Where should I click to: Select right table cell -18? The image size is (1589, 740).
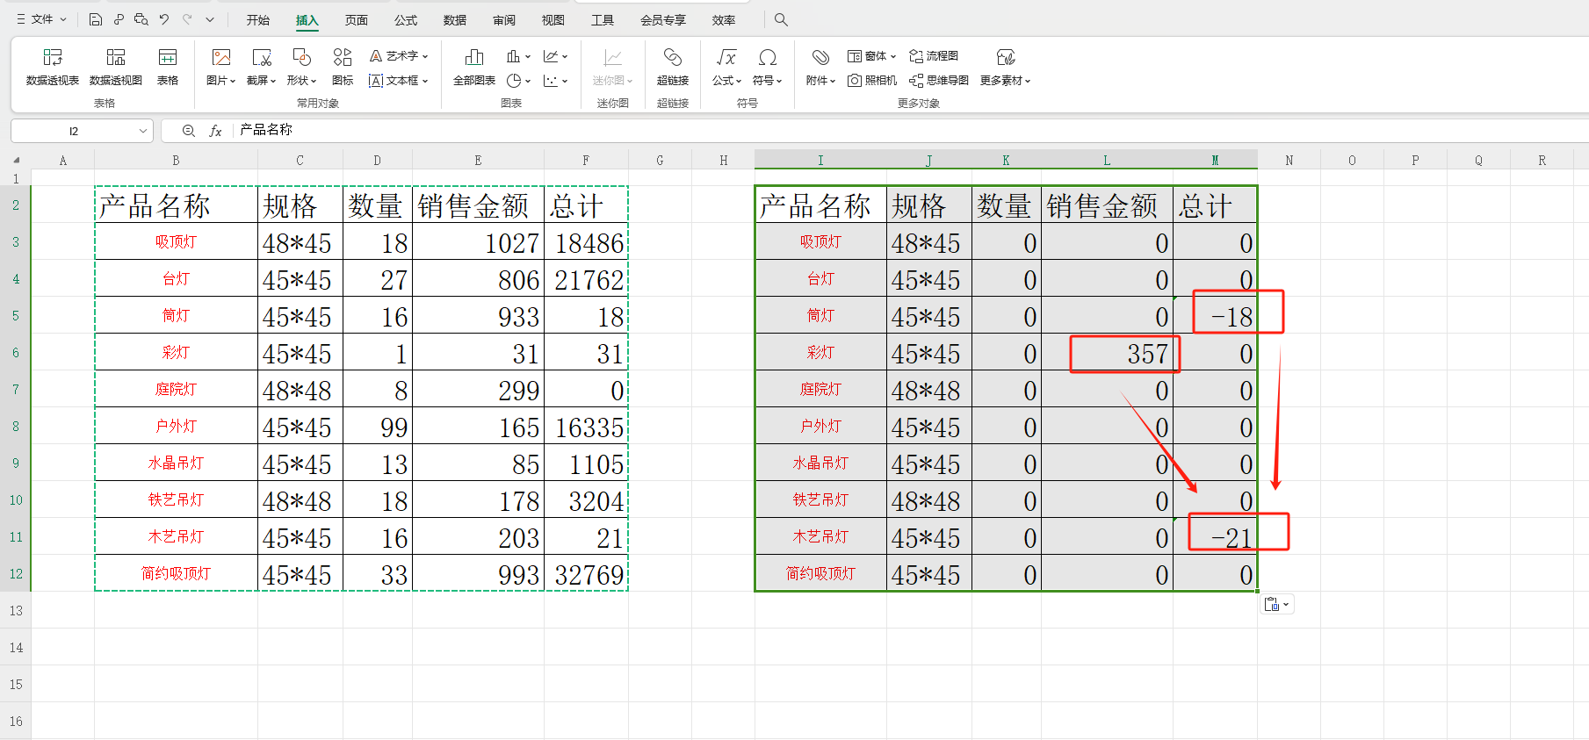click(x=1215, y=315)
